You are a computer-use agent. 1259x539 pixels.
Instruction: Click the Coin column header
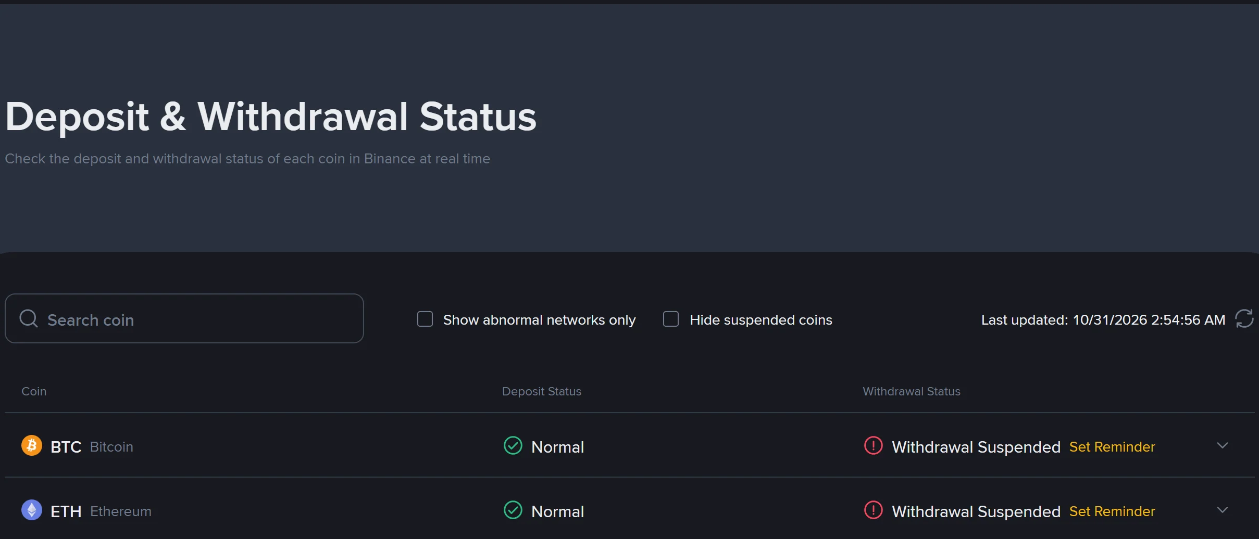[x=34, y=391]
